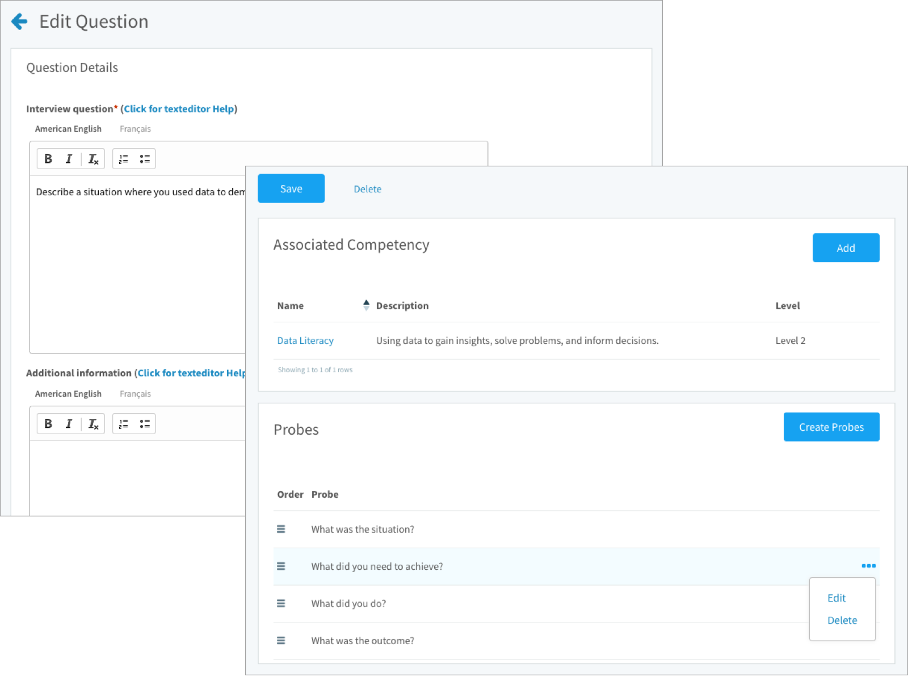908x681 pixels.
Task: Apply italic in the interview question editor
Action: pyautogui.click(x=69, y=159)
